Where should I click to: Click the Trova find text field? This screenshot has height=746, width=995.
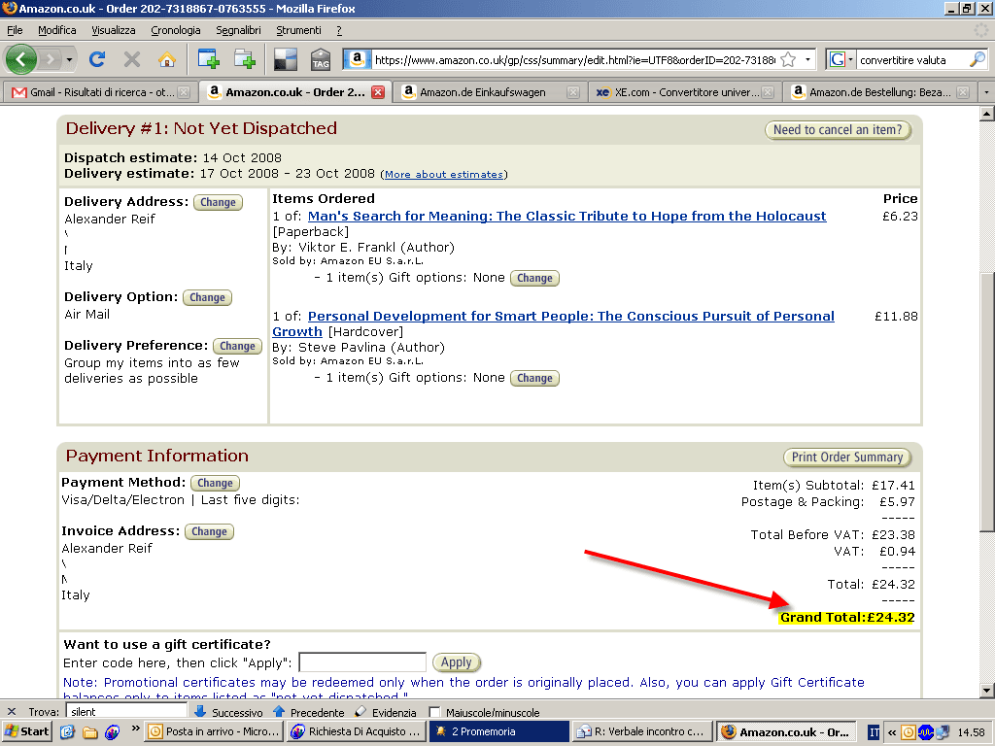click(x=125, y=712)
